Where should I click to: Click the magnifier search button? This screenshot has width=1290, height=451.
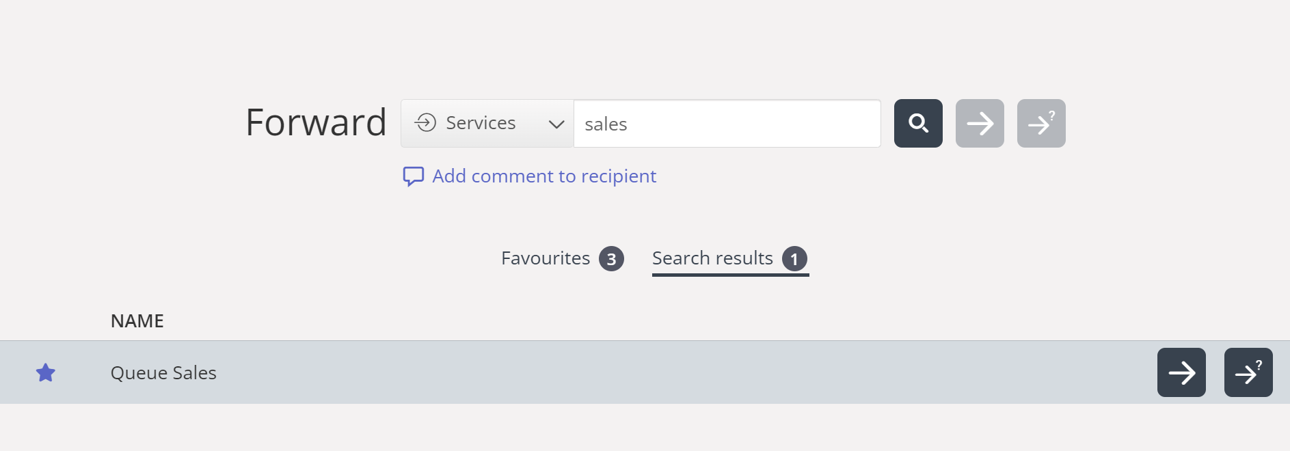pos(918,123)
